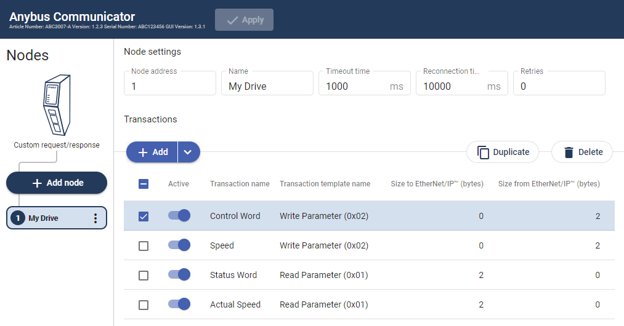Click the Anybus Communicator device image
The height and width of the screenshot is (326, 624).
[55, 107]
